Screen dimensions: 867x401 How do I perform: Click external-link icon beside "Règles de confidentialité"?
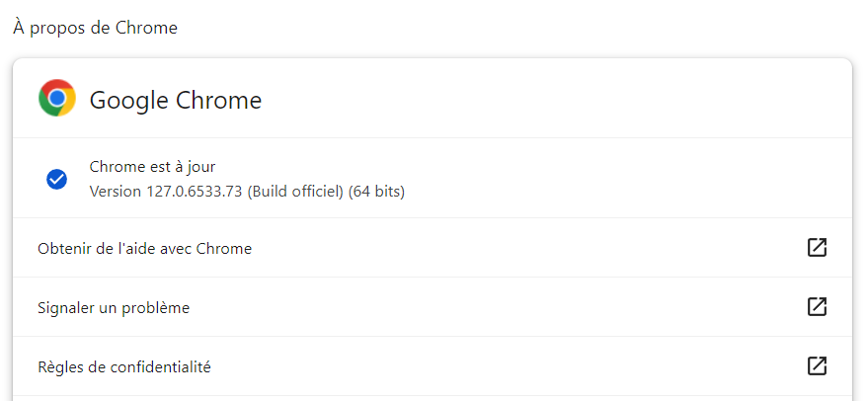817,366
